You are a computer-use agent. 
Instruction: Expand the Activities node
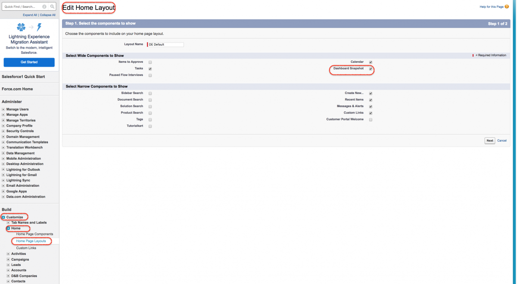click(x=8, y=254)
